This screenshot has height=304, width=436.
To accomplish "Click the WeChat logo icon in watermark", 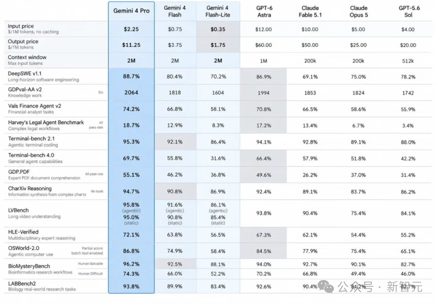I will [x=326, y=287].
